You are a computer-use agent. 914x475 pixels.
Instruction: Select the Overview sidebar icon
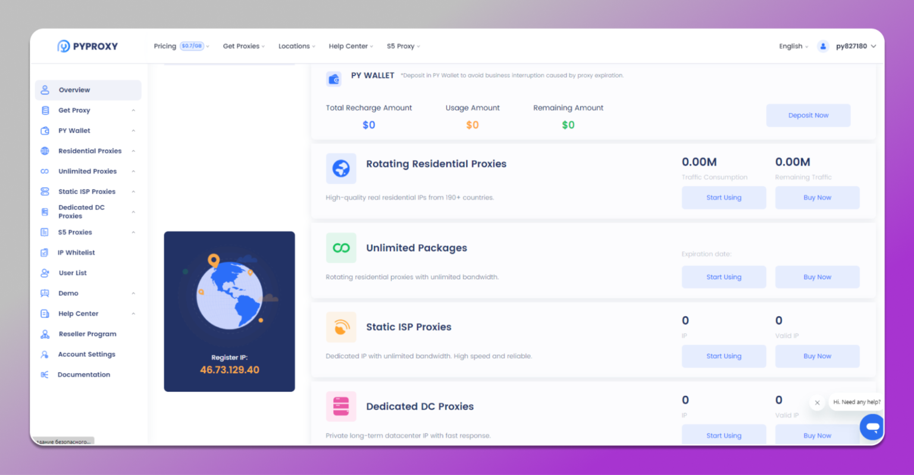pos(44,90)
